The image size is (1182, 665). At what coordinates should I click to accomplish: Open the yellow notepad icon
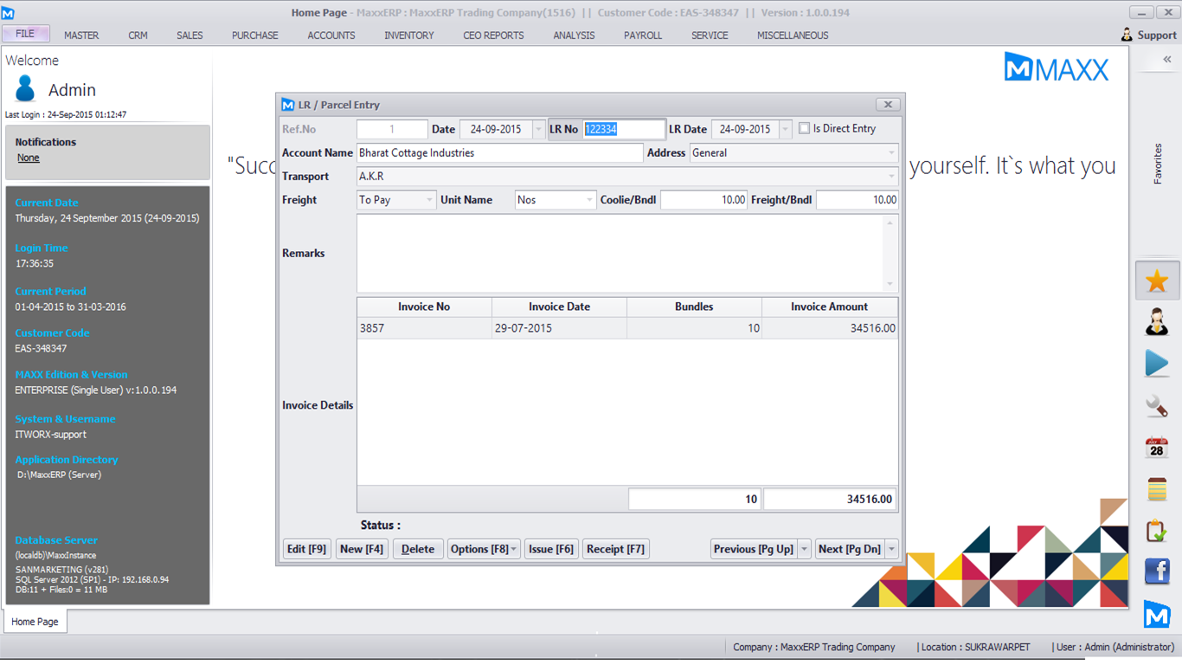(1157, 489)
